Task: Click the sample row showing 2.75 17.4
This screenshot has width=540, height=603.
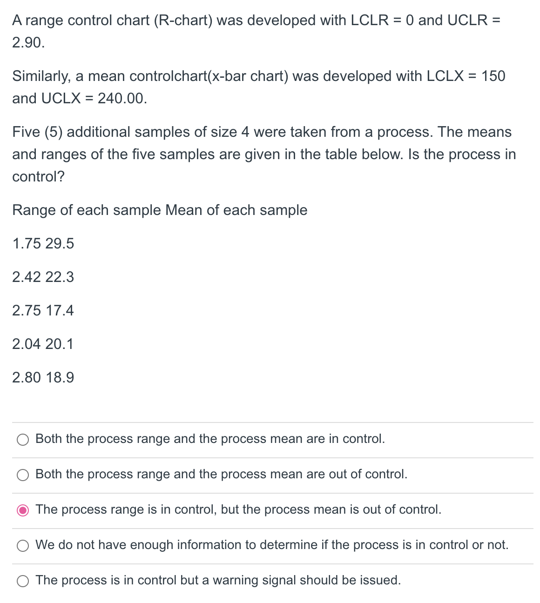Action: [x=43, y=310]
